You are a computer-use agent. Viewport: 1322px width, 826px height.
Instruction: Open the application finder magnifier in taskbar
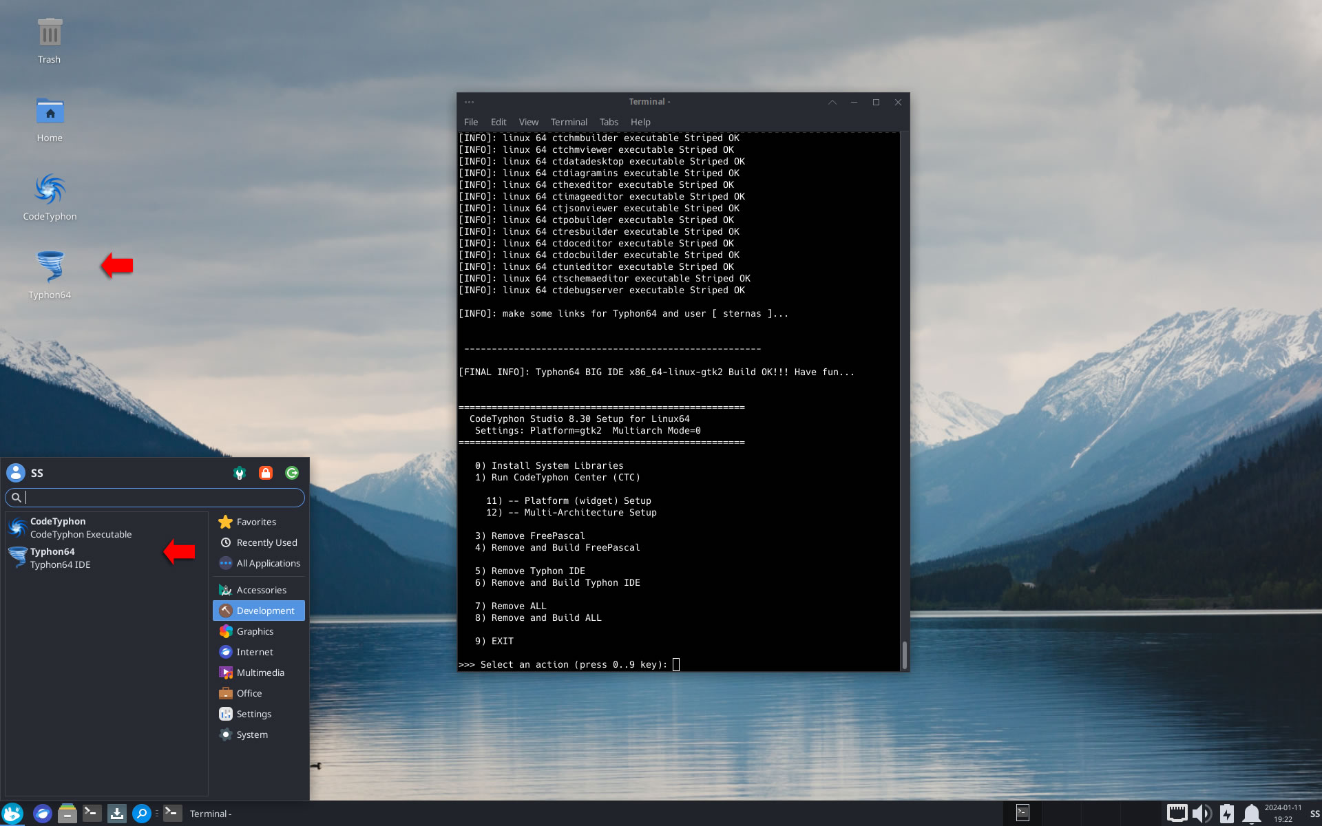coord(141,814)
